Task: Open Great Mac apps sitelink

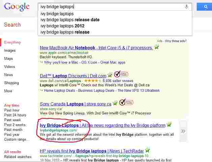Action: point(113,62)
